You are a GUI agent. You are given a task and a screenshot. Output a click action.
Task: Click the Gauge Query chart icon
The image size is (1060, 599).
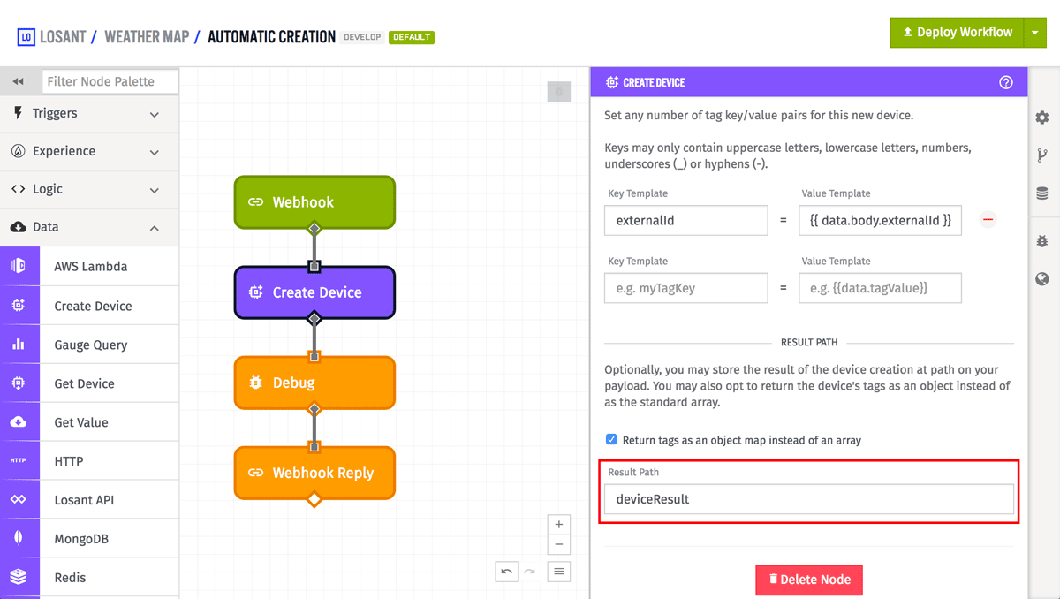19,345
